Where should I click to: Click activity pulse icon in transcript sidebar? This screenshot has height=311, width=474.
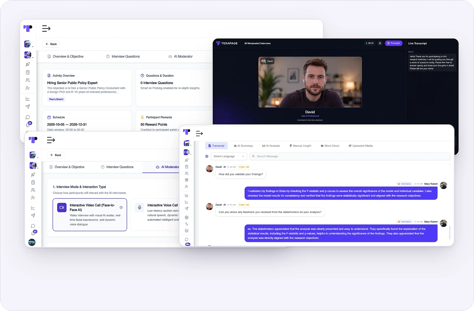coord(187,224)
